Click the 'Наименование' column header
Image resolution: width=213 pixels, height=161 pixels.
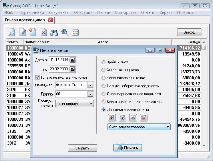coord(60,42)
